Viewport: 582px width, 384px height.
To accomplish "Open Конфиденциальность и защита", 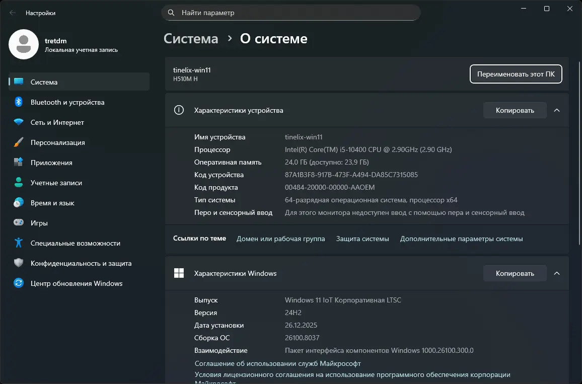I will [x=79, y=263].
